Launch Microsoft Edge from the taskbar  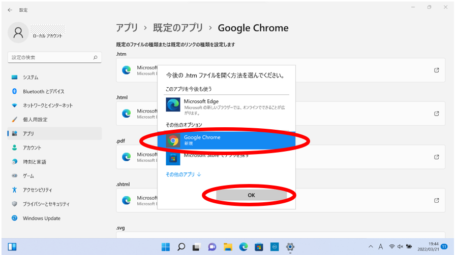point(244,247)
